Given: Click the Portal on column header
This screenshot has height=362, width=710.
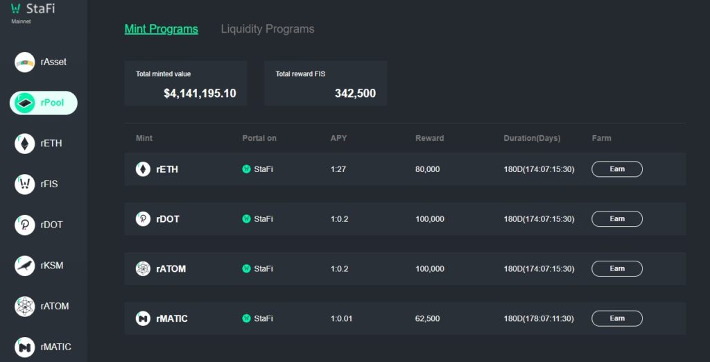Looking at the screenshot, I should pos(259,138).
